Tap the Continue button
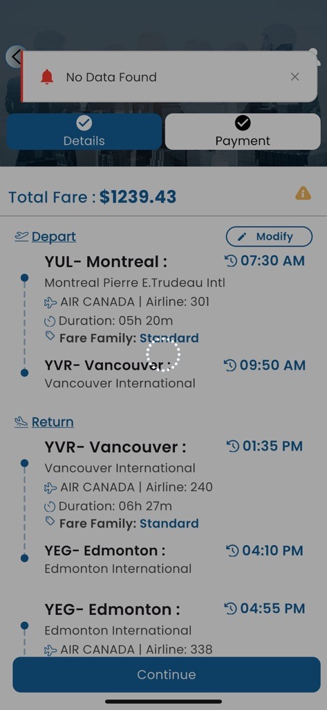This screenshot has height=710, width=327. pyautogui.click(x=167, y=674)
